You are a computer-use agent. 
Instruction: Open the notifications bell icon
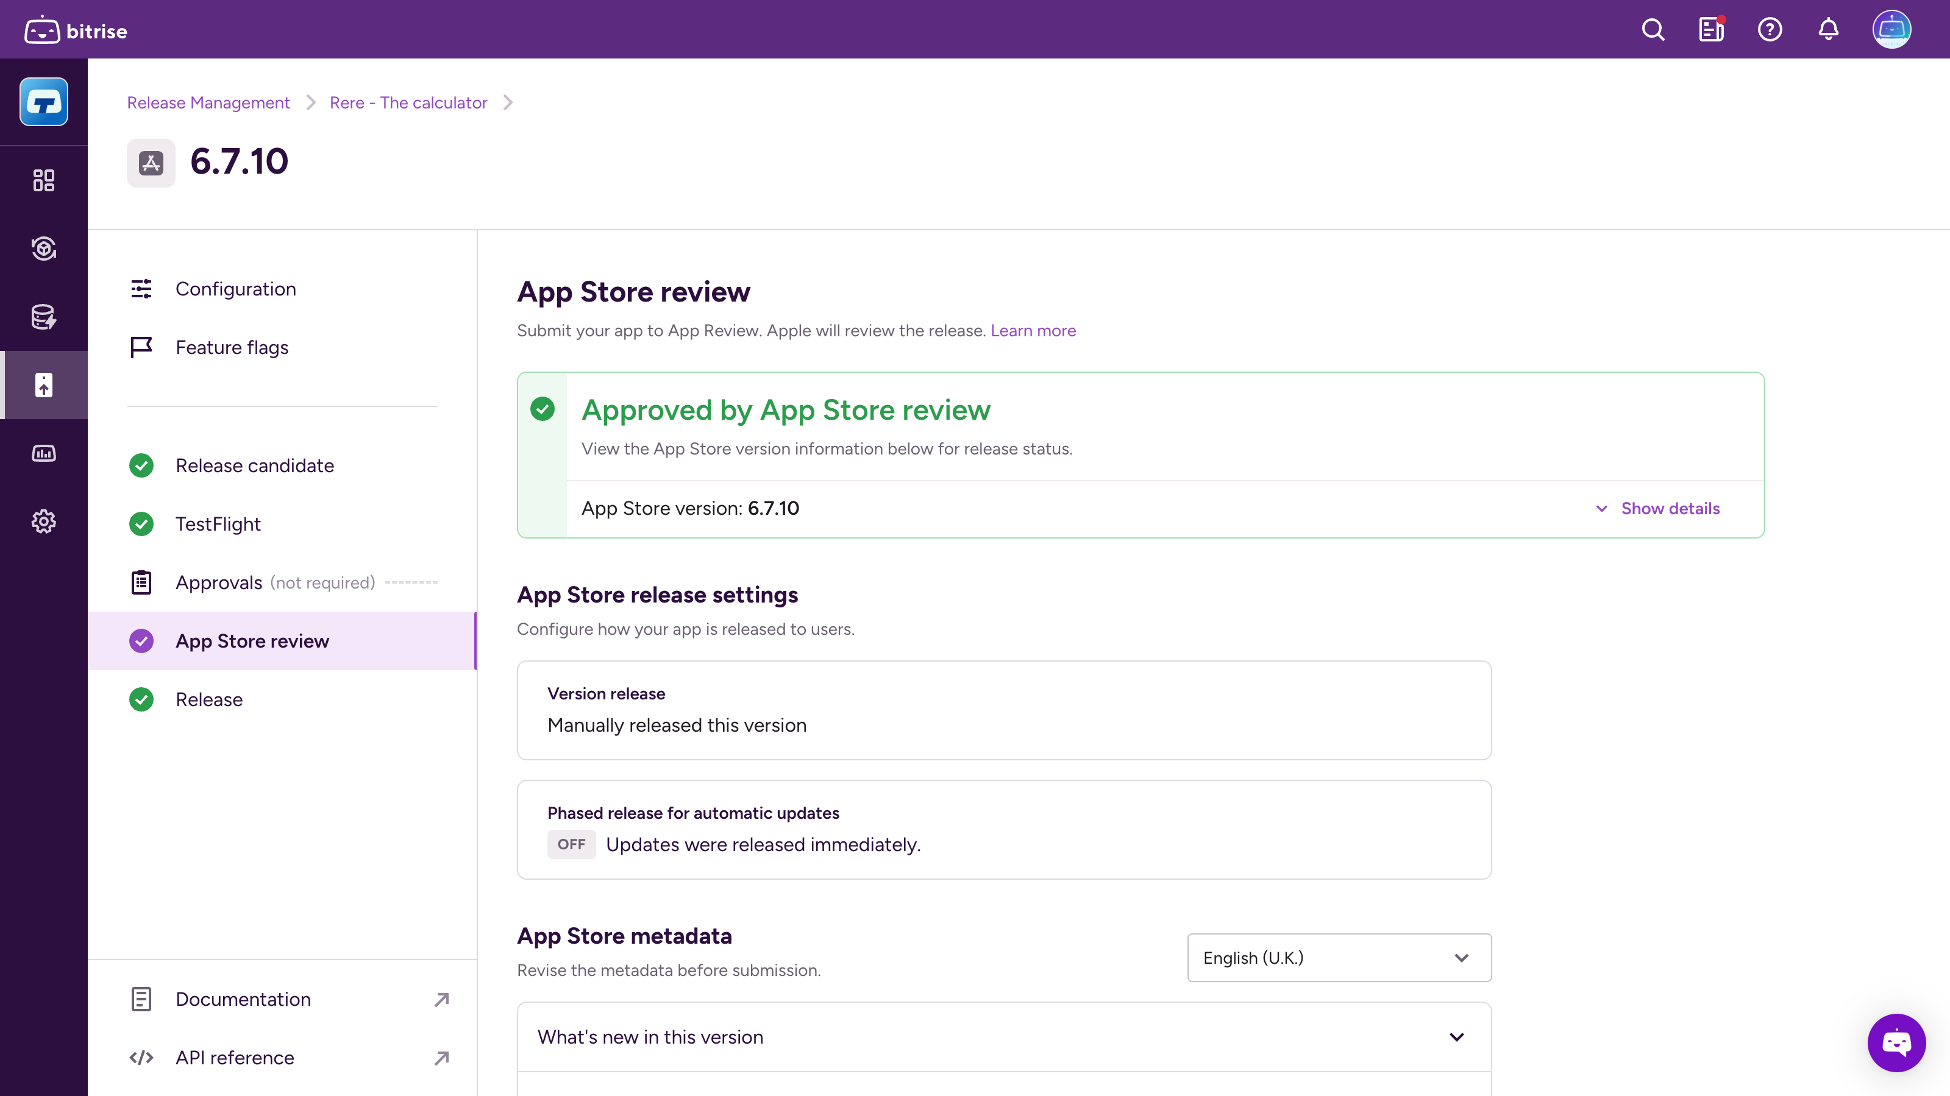click(1828, 29)
